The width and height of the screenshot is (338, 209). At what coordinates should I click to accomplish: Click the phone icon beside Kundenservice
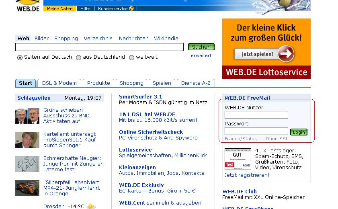coord(131,8)
